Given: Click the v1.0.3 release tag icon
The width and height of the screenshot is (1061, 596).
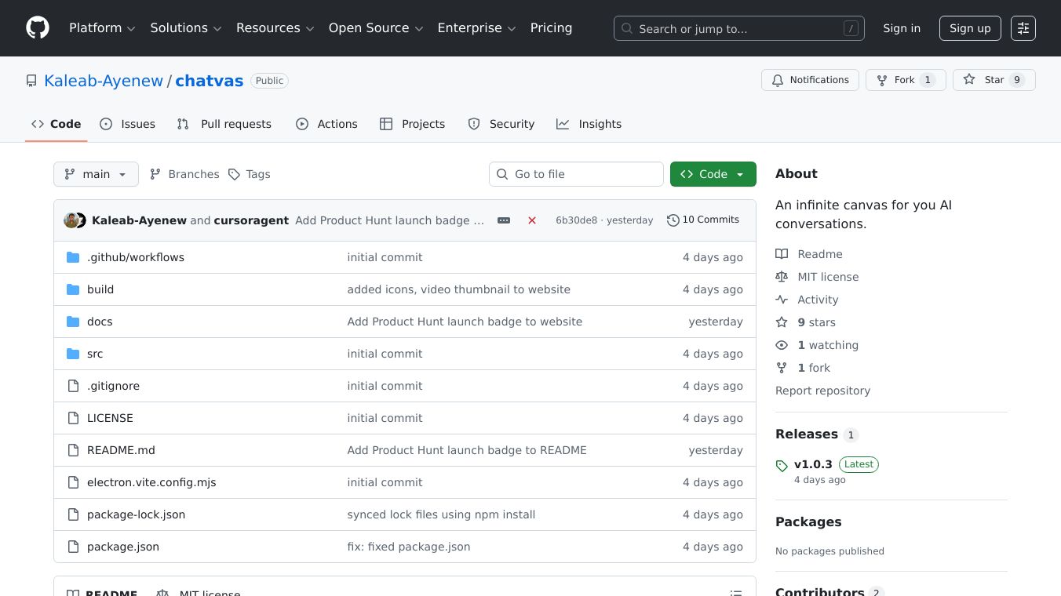Looking at the screenshot, I should tap(782, 466).
